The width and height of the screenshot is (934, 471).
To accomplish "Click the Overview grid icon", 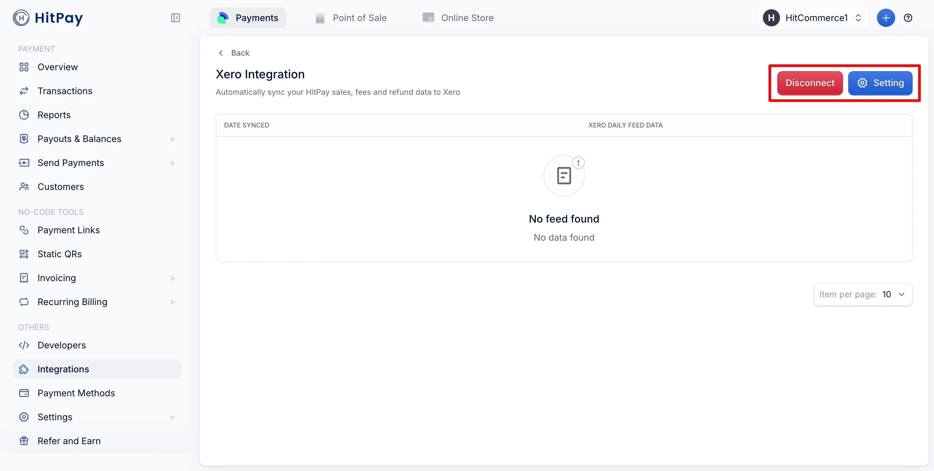I will pyautogui.click(x=24, y=67).
